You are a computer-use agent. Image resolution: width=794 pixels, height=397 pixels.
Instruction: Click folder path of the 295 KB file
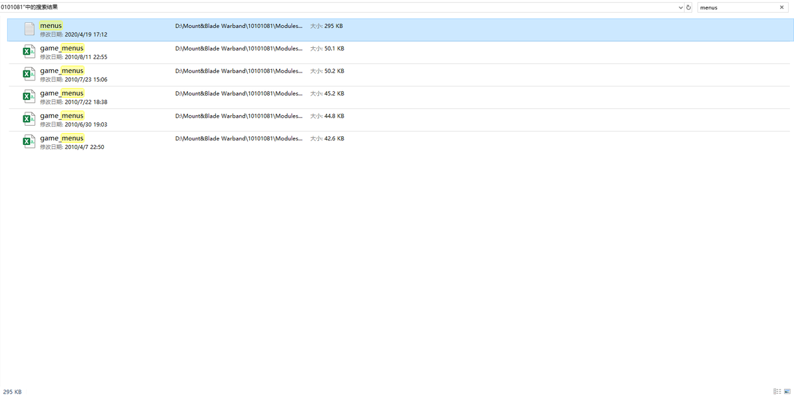(239, 26)
